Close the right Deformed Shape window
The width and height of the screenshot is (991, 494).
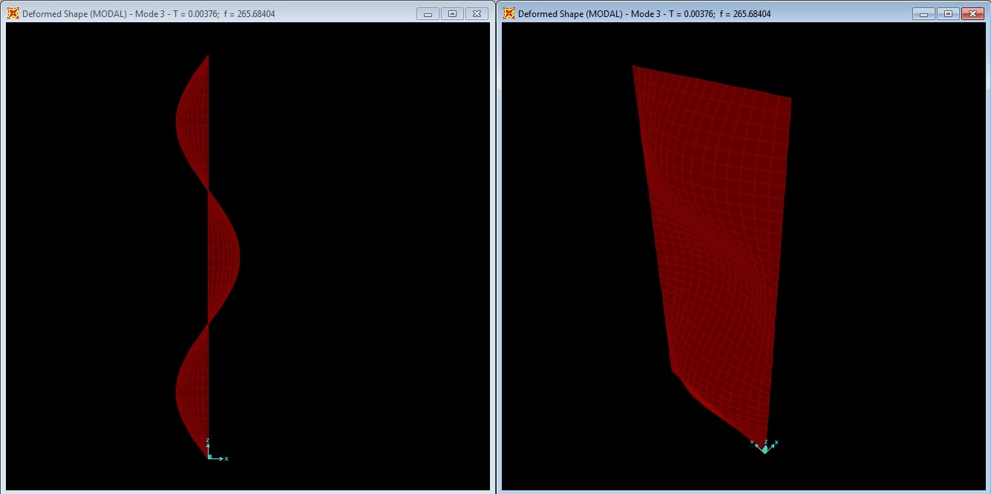coord(972,13)
